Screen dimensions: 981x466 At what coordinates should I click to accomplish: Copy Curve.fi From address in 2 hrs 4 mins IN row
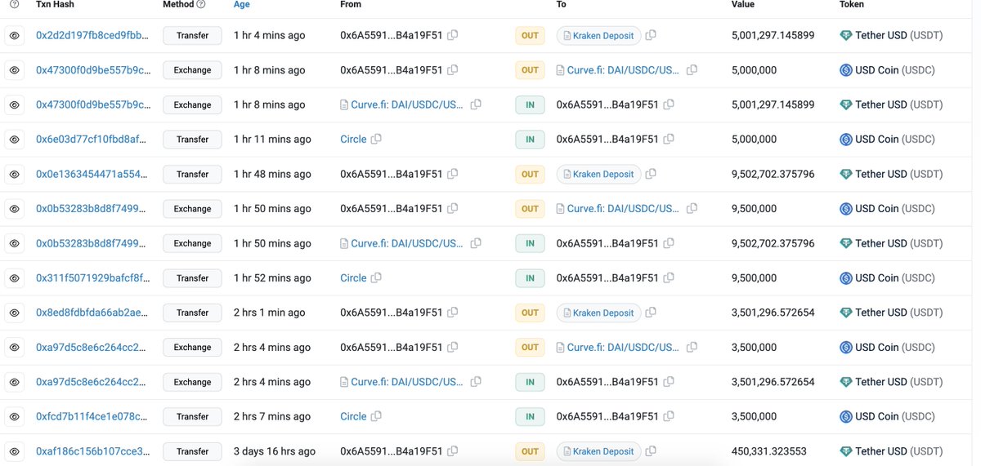pos(476,382)
